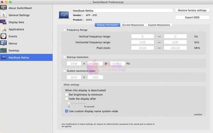
Task: Click the horizontal frequency minimum field
Action: pos(142,42)
